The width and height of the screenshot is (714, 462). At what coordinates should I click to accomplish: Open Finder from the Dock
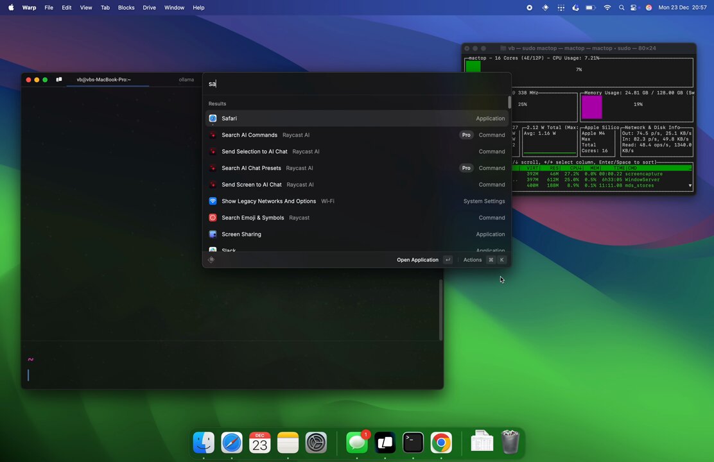tap(204, 442)
